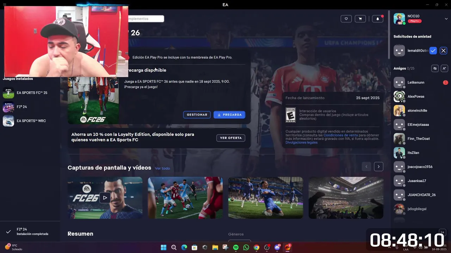451x253 pixels.
Task: Open the wishlist heart icon
Action: [x=346, y=19]
